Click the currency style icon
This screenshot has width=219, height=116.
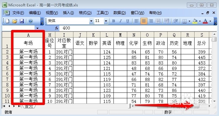pyautogui.click(x=166, y=21)
